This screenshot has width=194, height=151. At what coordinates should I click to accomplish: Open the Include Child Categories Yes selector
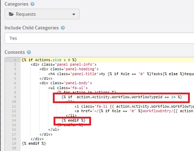pyautogui.click(x=99, y=38)
